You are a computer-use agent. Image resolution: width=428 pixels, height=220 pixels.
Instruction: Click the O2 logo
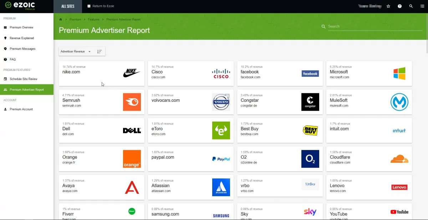[310, 159]
